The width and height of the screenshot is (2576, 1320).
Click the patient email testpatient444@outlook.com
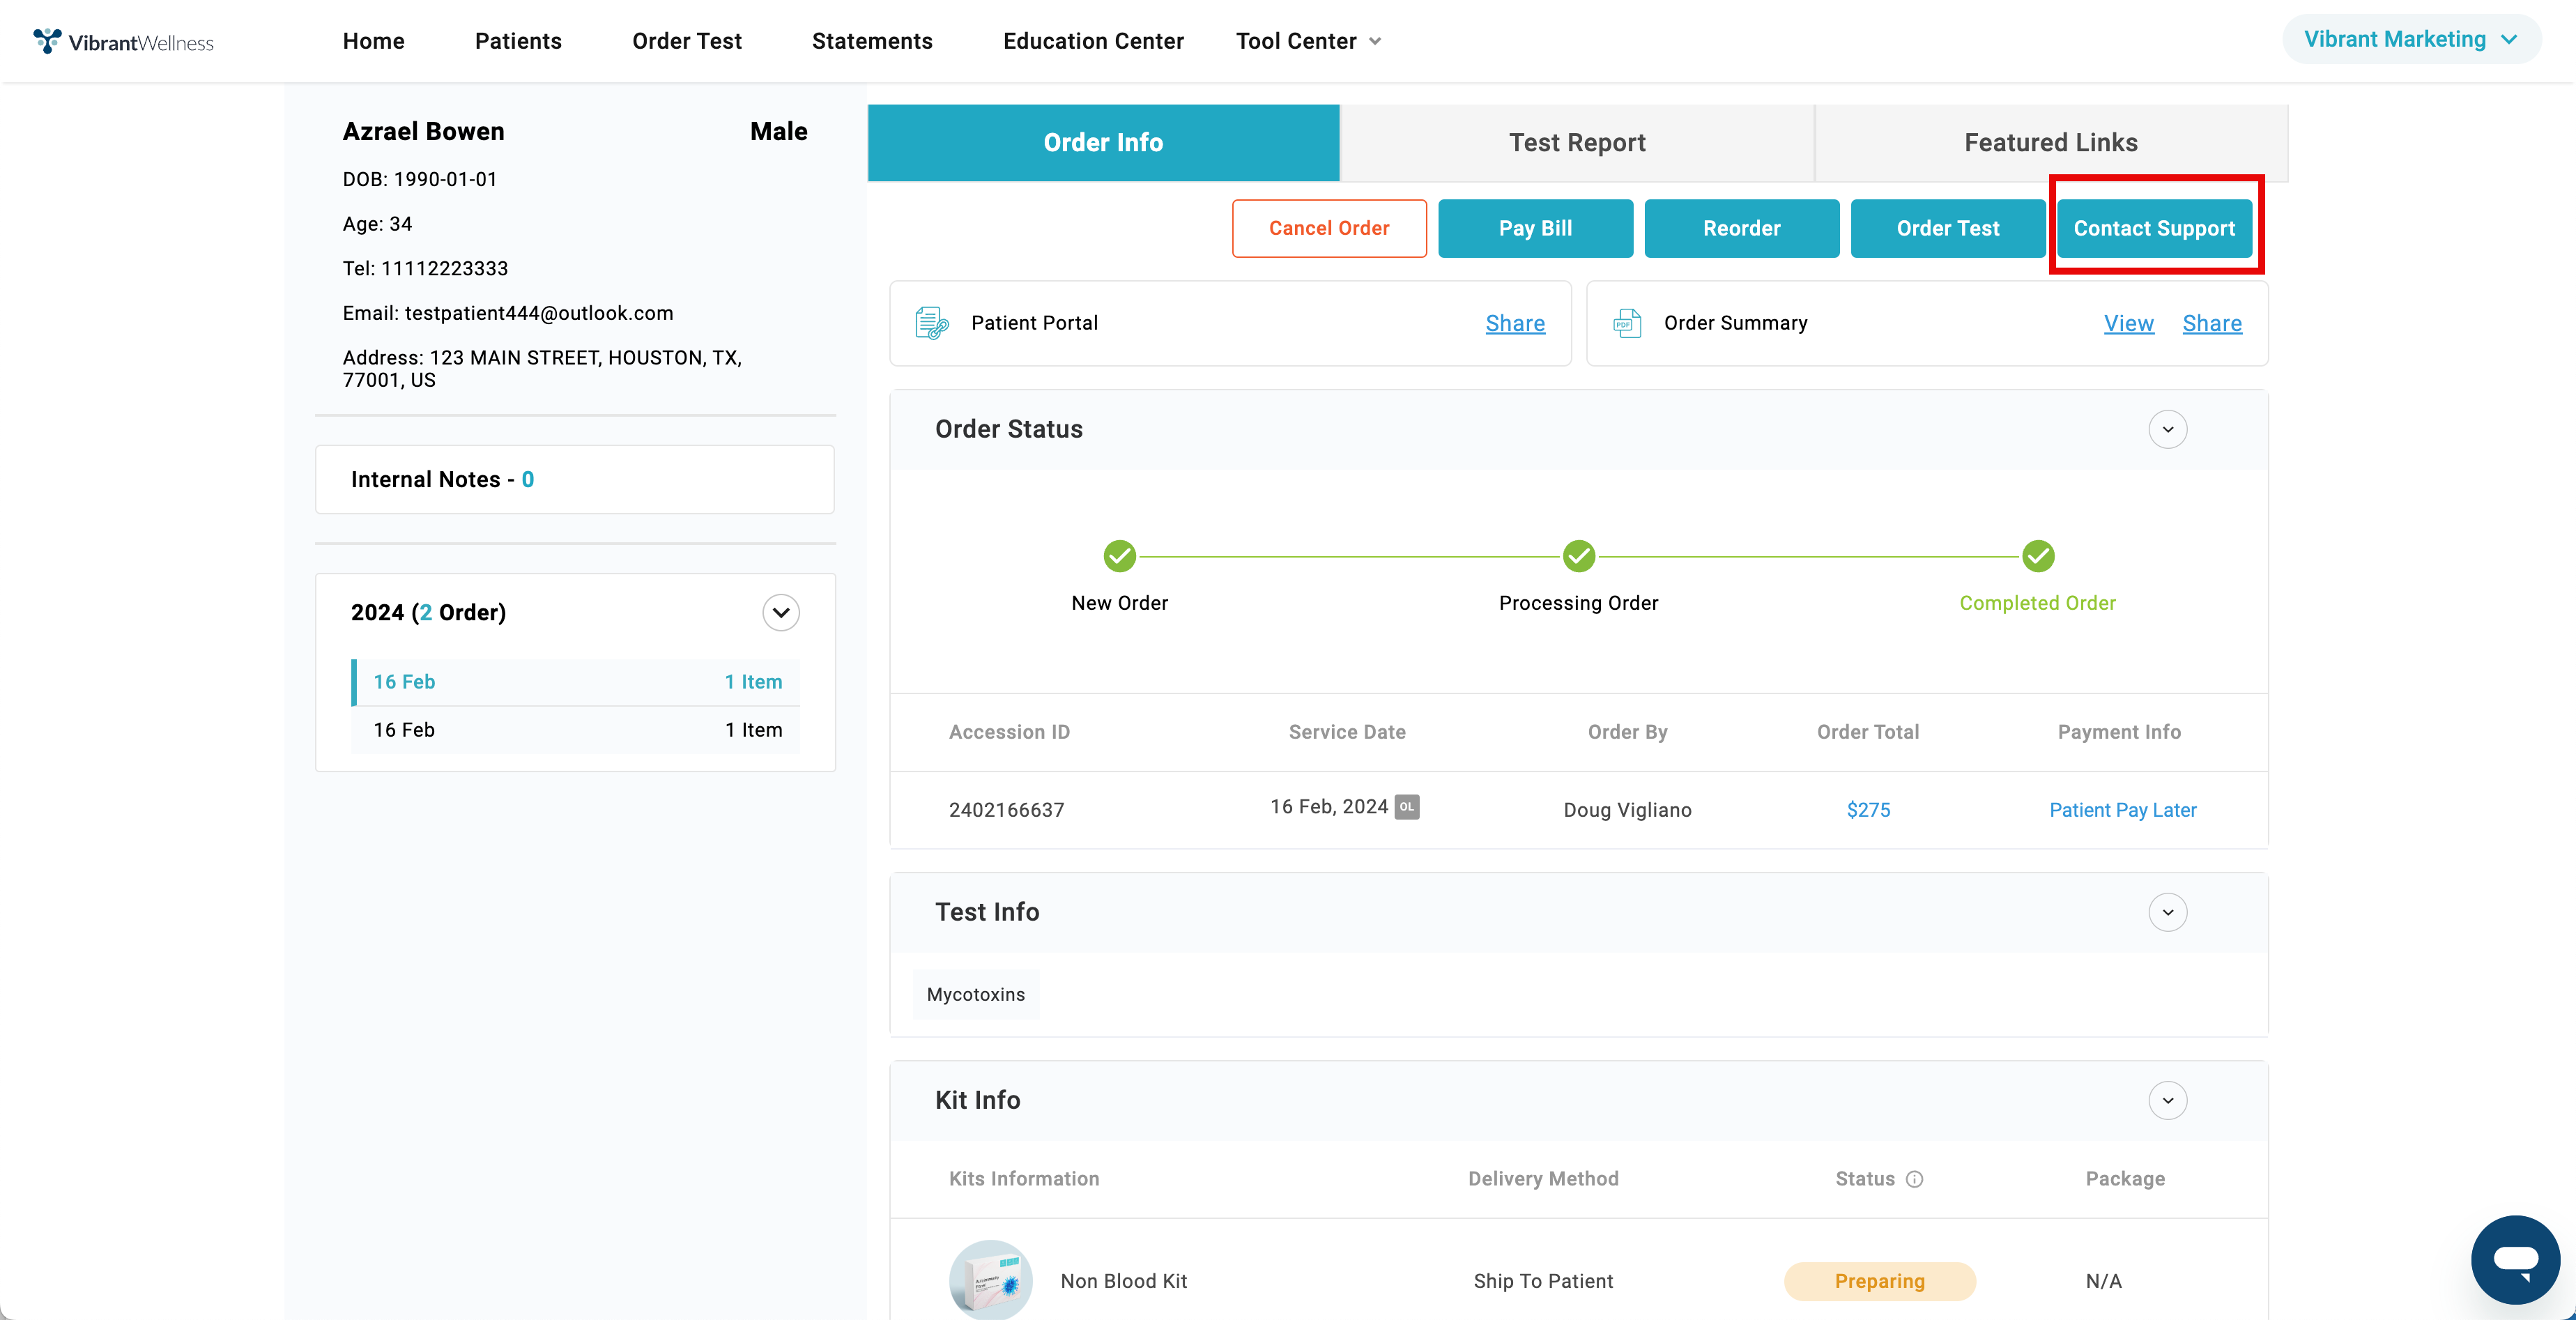point(539,313)
